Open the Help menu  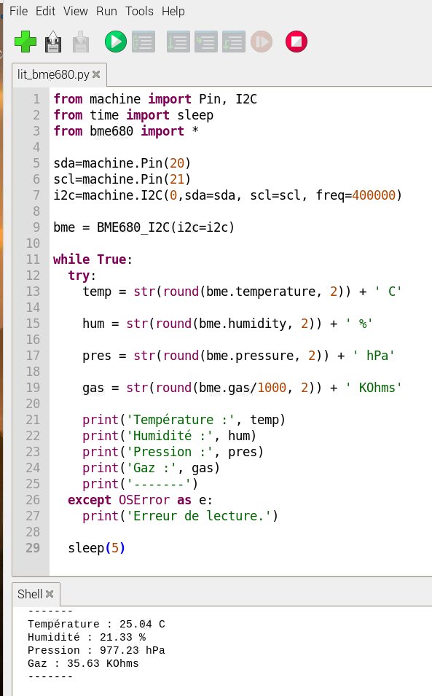pos(173,11)
